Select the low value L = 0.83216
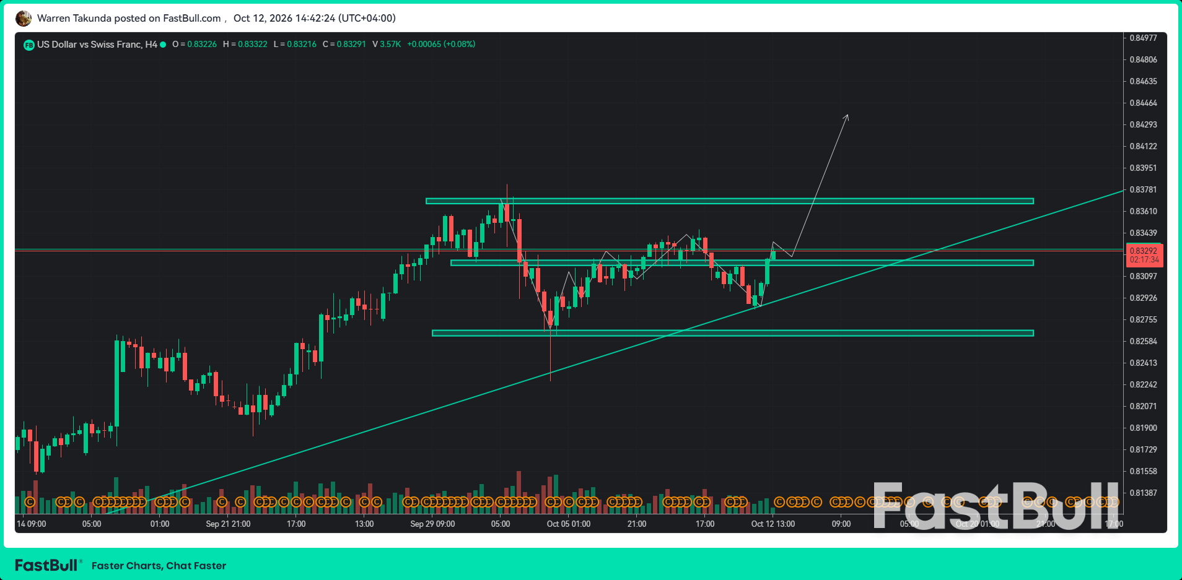Viewport: 1182px width, 580px height. point(295,45)
